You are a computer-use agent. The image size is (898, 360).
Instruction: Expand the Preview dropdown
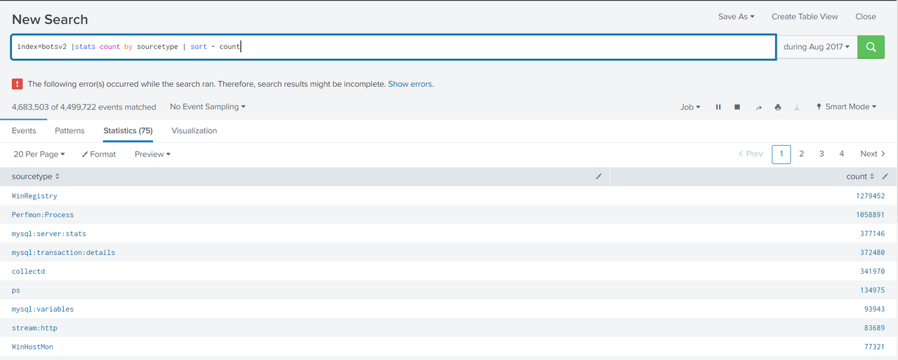(x=152, y=154)
